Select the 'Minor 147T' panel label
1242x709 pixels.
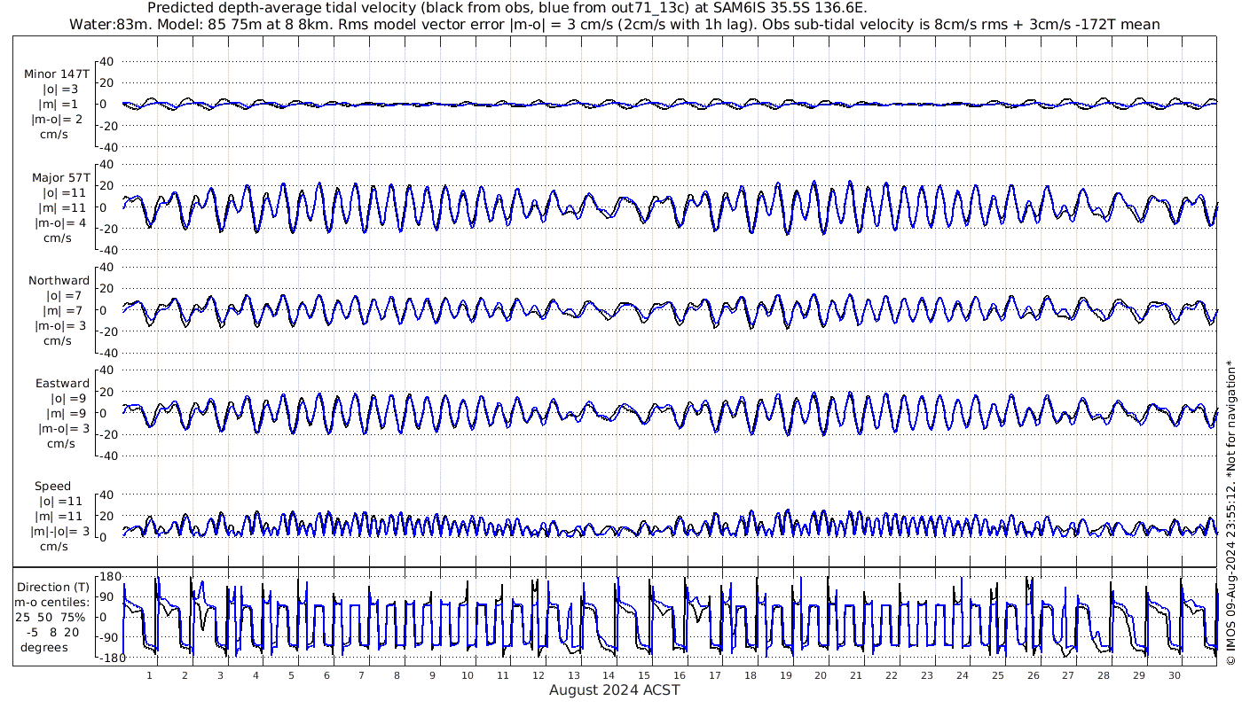(x=57, y=74)
